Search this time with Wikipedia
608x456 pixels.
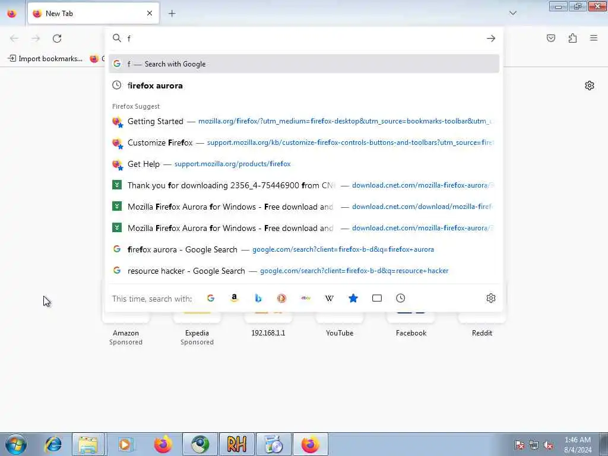[x=329, y=298]
